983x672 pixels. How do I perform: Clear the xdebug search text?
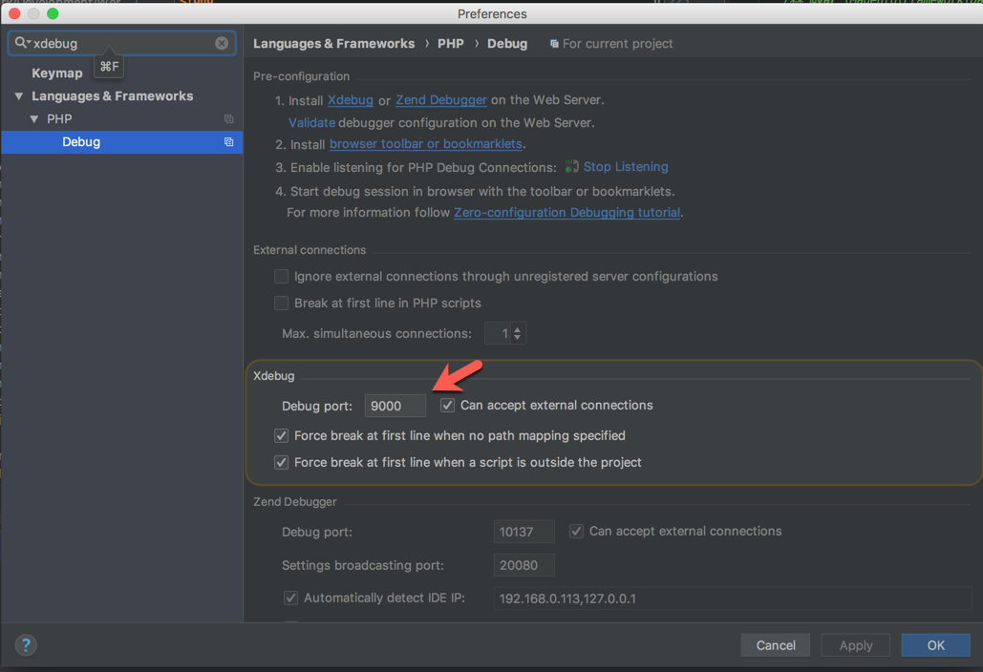click(222, 43)
